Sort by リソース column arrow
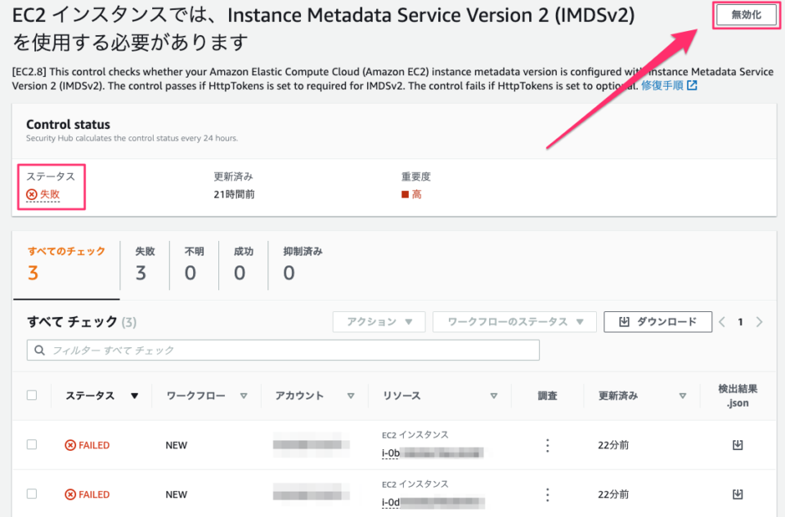785x517 pixels. [x=494, y=396]
